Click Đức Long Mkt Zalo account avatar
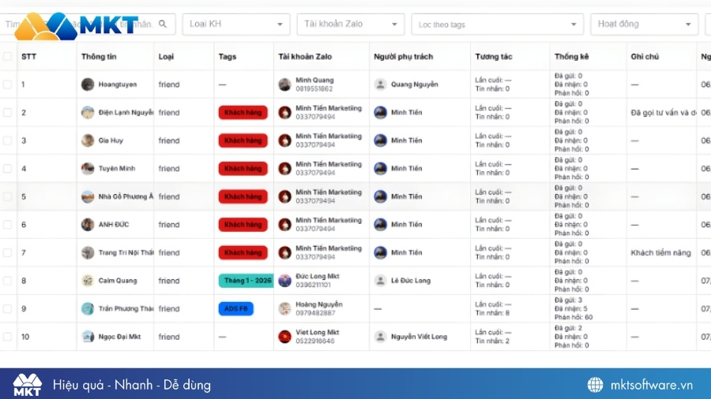Image resolution: width=711 pixels, height=399 pixels. point(284,281)
